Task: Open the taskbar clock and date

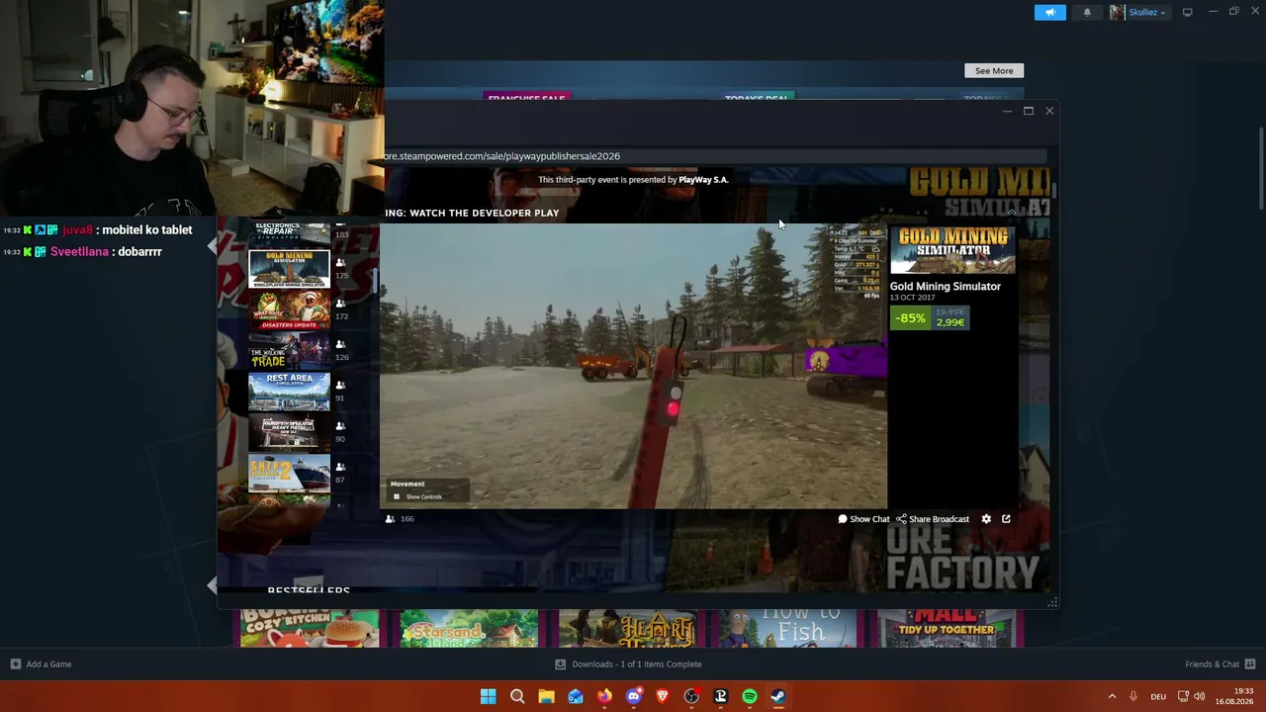Action: [x=1234, y=697]
